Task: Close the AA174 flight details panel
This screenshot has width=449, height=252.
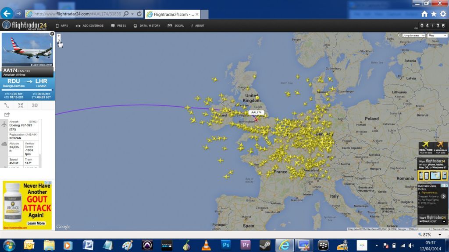Action: pos(52,34)
